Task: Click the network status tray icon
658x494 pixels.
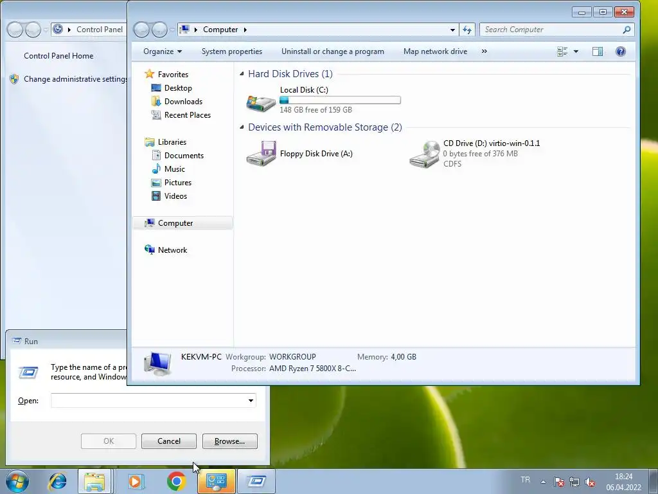Action: [574, 482]
